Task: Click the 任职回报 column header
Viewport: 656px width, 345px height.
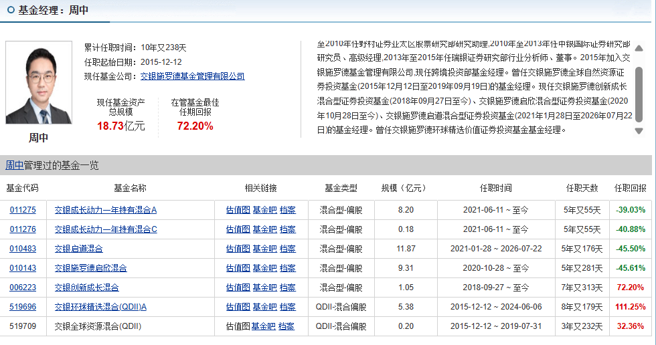Action: [x=630, y=189]
